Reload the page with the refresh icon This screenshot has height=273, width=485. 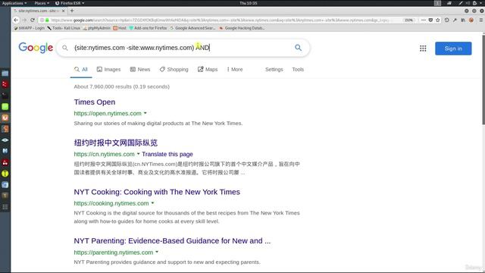[33, 20]
